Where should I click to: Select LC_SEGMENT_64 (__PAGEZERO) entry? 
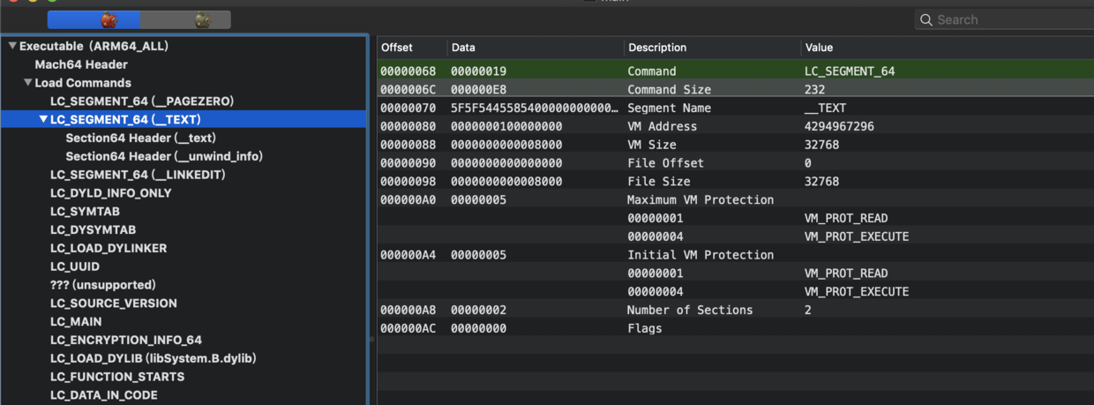point(142,101)
